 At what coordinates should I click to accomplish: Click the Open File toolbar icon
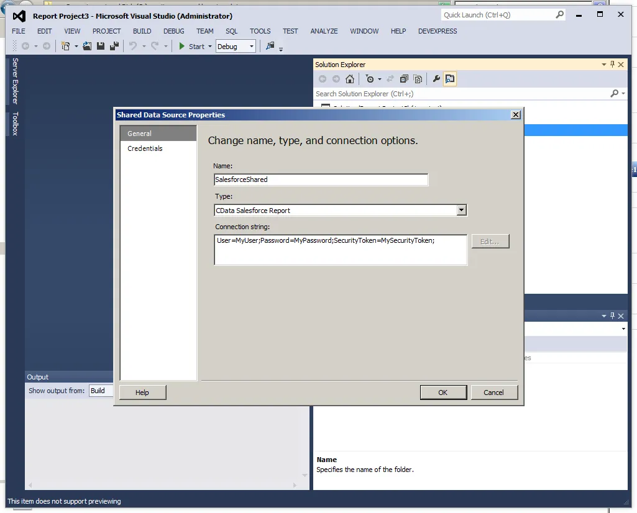click(87, 46)
